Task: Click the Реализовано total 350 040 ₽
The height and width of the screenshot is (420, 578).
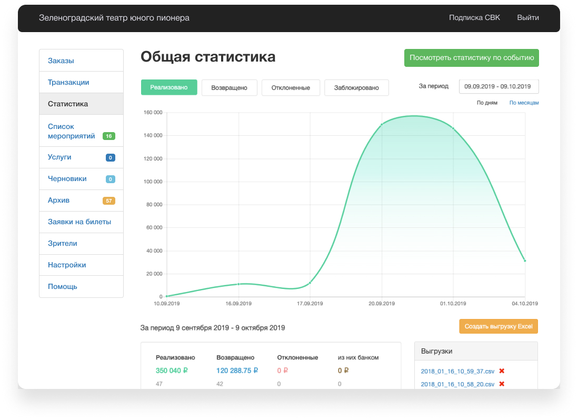Action: (x=172, y=371)
